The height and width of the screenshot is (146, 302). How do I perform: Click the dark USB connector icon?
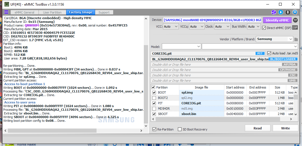pos(288,12)
